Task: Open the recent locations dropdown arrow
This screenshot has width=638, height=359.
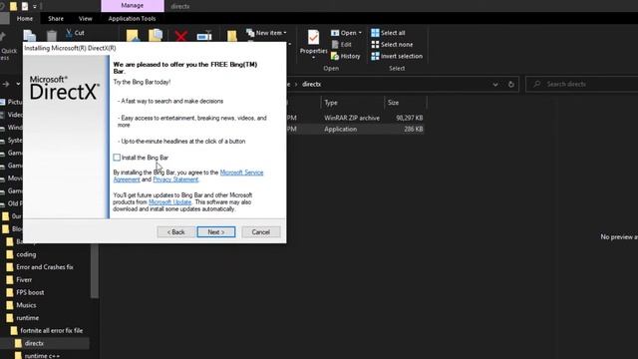Action: click(x=18, y=84)
